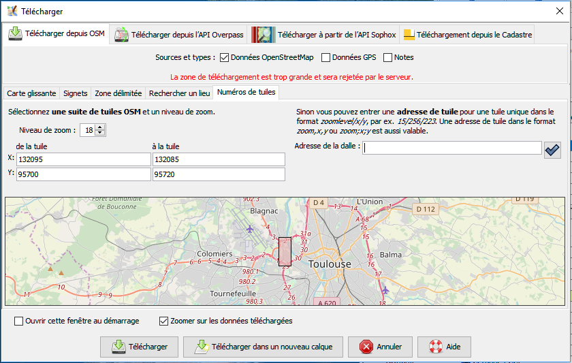Click the new layer download icon

tap(202, 347)
